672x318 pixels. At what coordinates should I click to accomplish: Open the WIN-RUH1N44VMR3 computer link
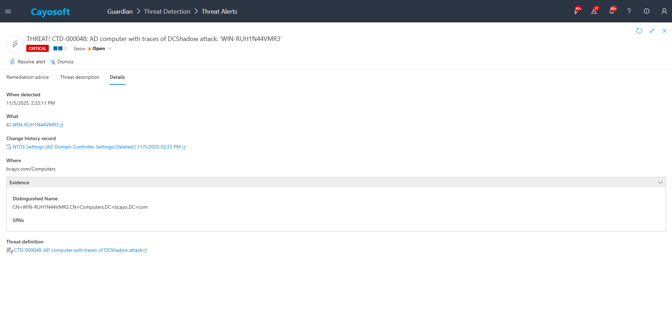(x=35, y=125)
